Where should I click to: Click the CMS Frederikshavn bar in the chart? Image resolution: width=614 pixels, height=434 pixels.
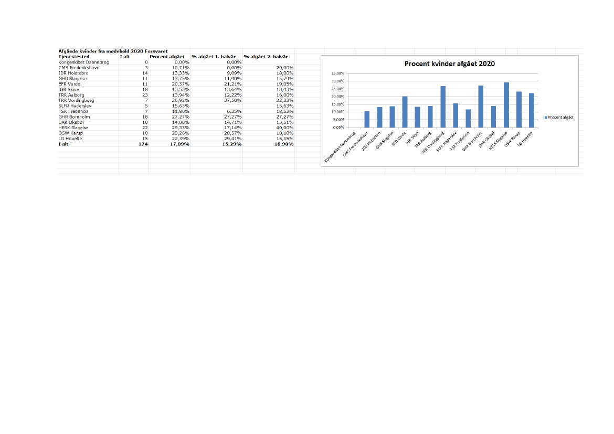[x=367, y=120]
